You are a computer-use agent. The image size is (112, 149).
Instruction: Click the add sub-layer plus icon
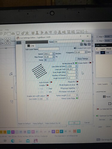[x=82, y=44]
